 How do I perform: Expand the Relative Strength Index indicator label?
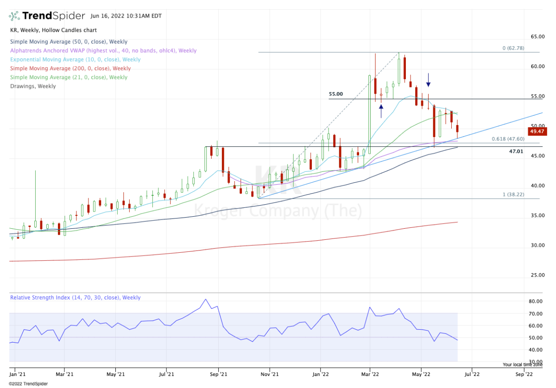[x=75, y=298]
